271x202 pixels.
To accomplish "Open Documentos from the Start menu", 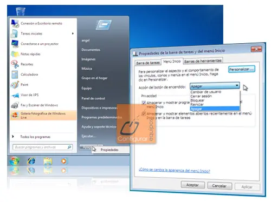I will point(91,50).
